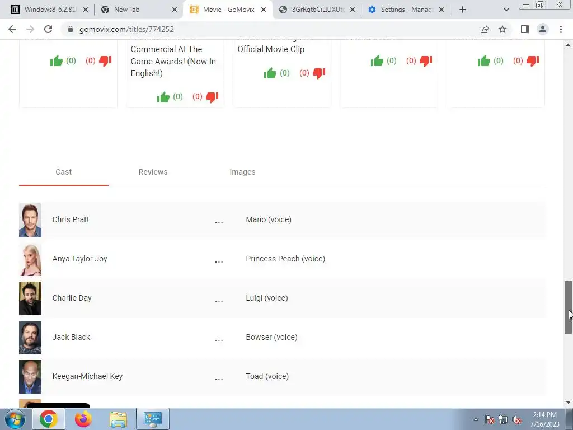Viewport: 573px width, 430px height.
Task: Open the Chrome profile menu
Action: point(543,29)
